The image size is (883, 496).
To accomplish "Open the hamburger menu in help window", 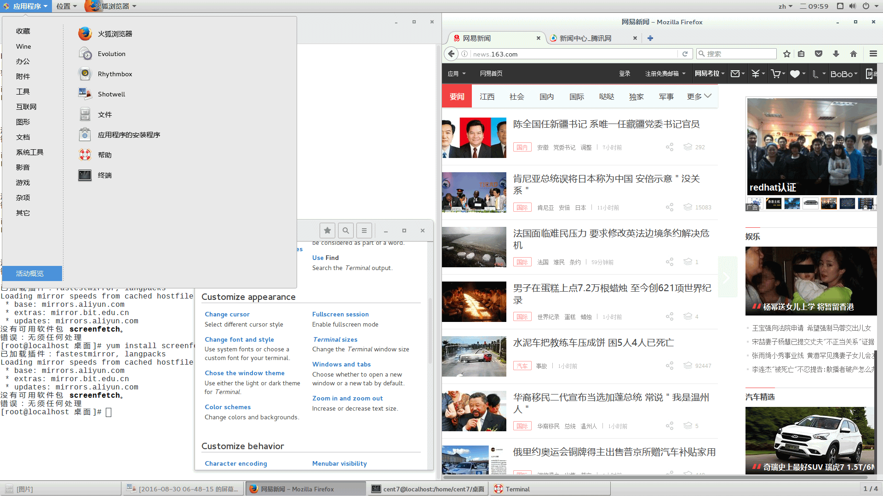I will pos(364,231).
